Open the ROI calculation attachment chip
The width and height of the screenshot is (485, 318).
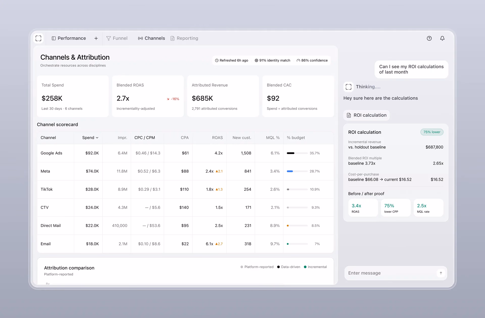[367, 115]
